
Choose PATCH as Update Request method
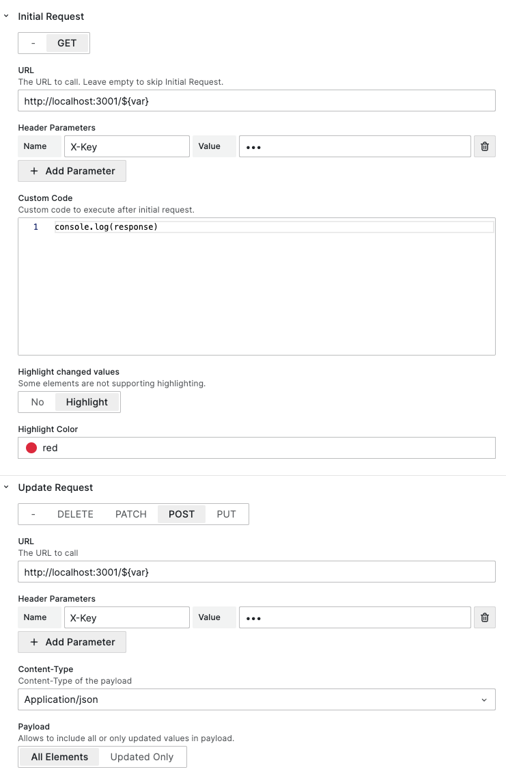click(130, 514)
